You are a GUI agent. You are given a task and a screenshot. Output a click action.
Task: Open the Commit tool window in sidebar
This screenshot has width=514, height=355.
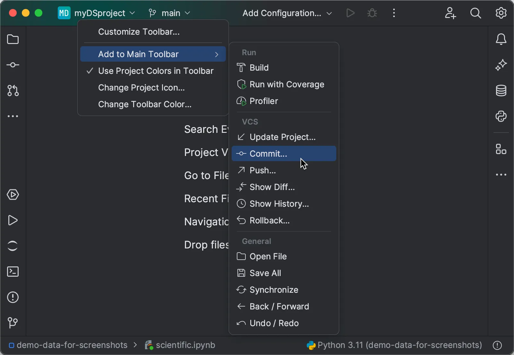[13, 65]
